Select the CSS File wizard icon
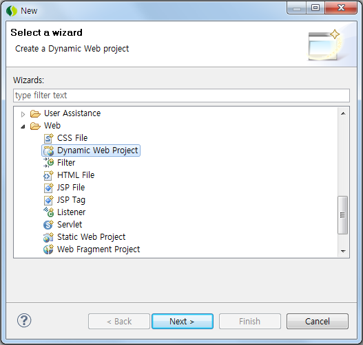 (48, 138)
